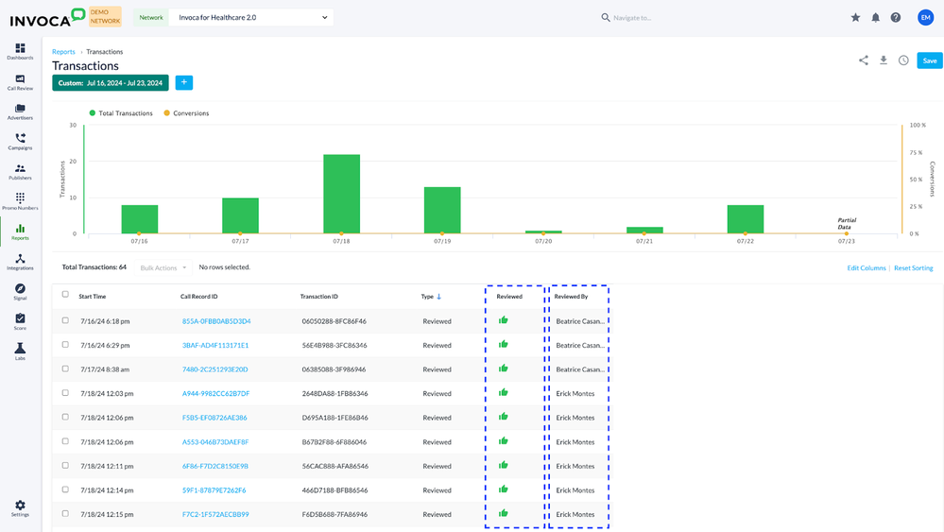
Task: Click thumbs-up for 7/18/24 12:15 pm row
Action: tap(504, 513)
